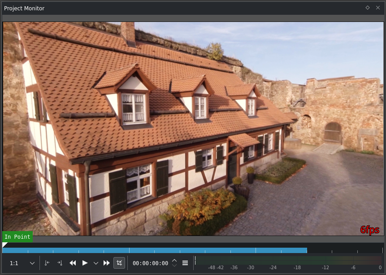Open the monitor hamburger options menu
Screen dimensions: 386x275
point(185,263)
